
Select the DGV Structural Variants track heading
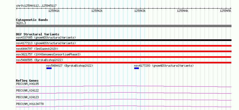(38, 34)
